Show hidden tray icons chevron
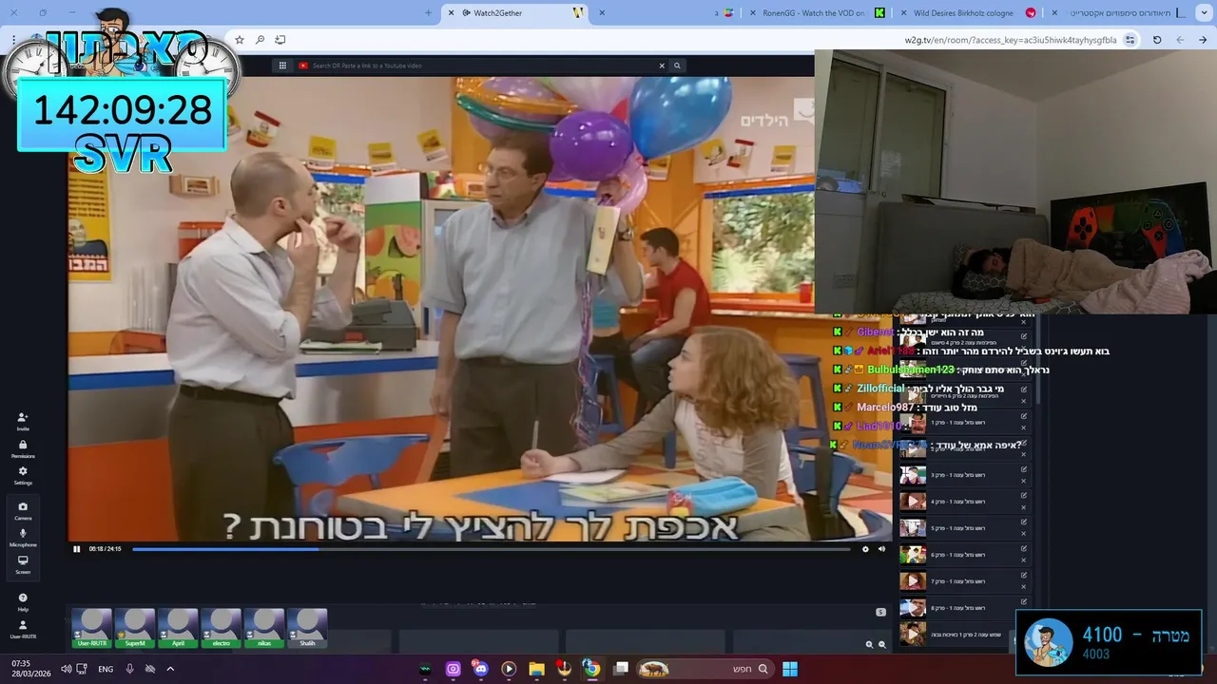 pos(170,669)
